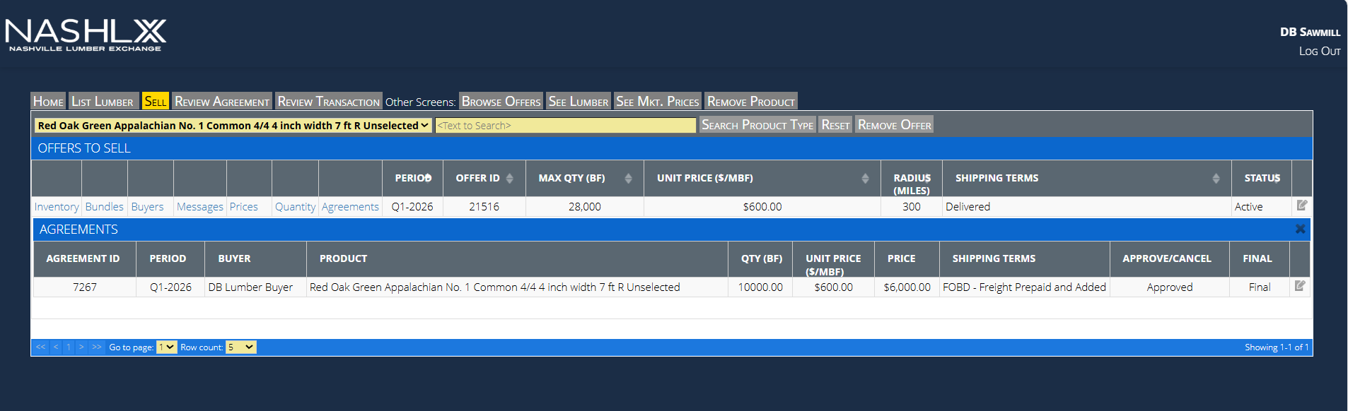Open the See Lumber screen

(x=578, y=101)
